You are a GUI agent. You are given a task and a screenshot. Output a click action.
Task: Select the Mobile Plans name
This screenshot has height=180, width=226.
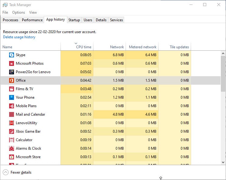[x=26, y=106]
